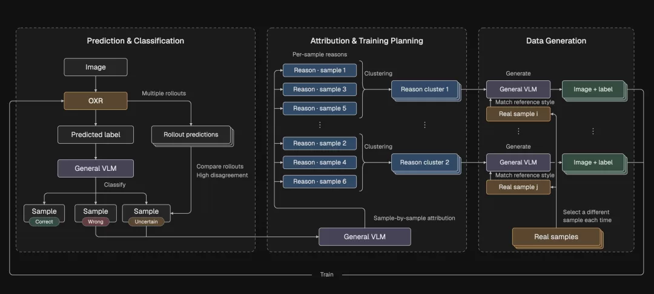Select the Reason cluster 2 stack

pyautogui.click(x=426, y=164)
